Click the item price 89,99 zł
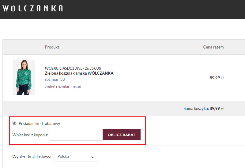This screenshot has width=245, height=168. (x=217, y=78)
